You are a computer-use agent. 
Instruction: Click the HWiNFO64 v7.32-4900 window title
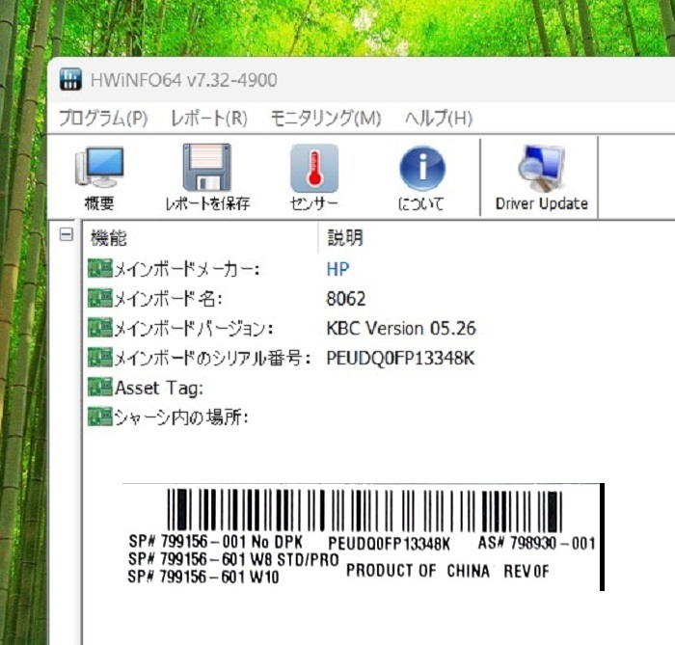(184, 80)
